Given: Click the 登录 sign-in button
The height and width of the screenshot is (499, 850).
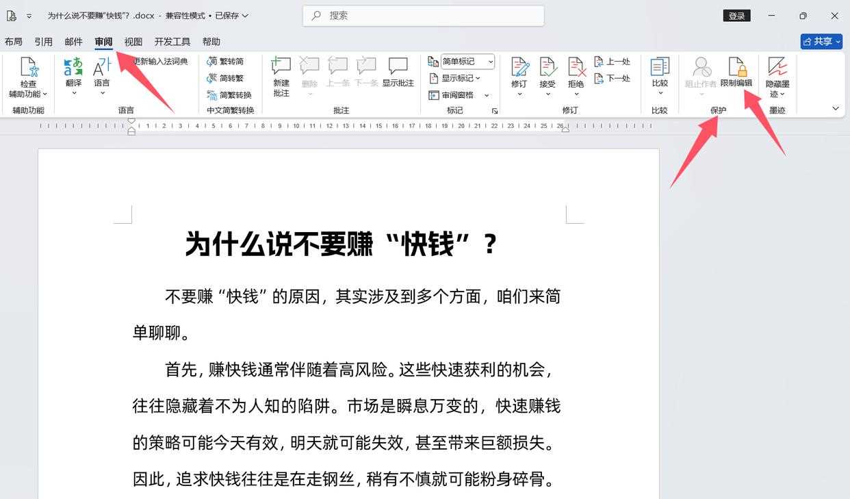Looking at the screenshot, I should [737, 15].
